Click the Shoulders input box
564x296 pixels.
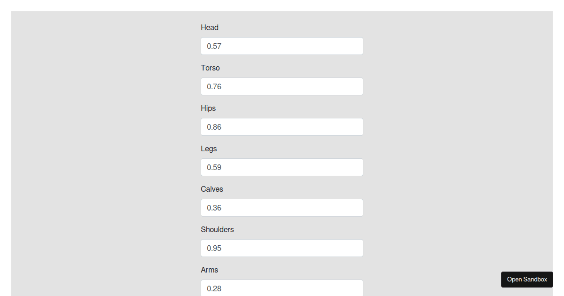tap(282, 248)
